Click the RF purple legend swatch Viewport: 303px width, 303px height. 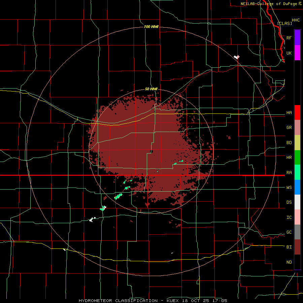(x=297, y=38)
